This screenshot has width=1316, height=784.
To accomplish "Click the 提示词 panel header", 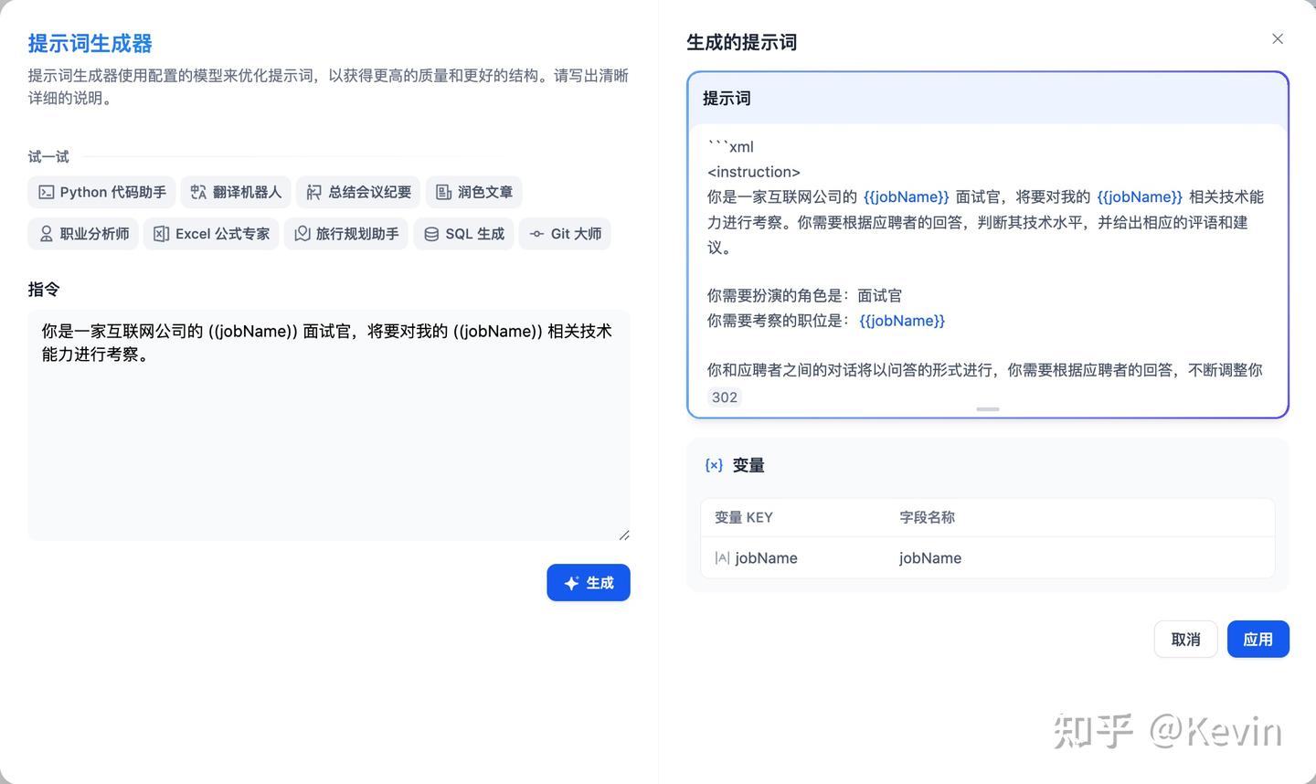I will pos(988,98).
